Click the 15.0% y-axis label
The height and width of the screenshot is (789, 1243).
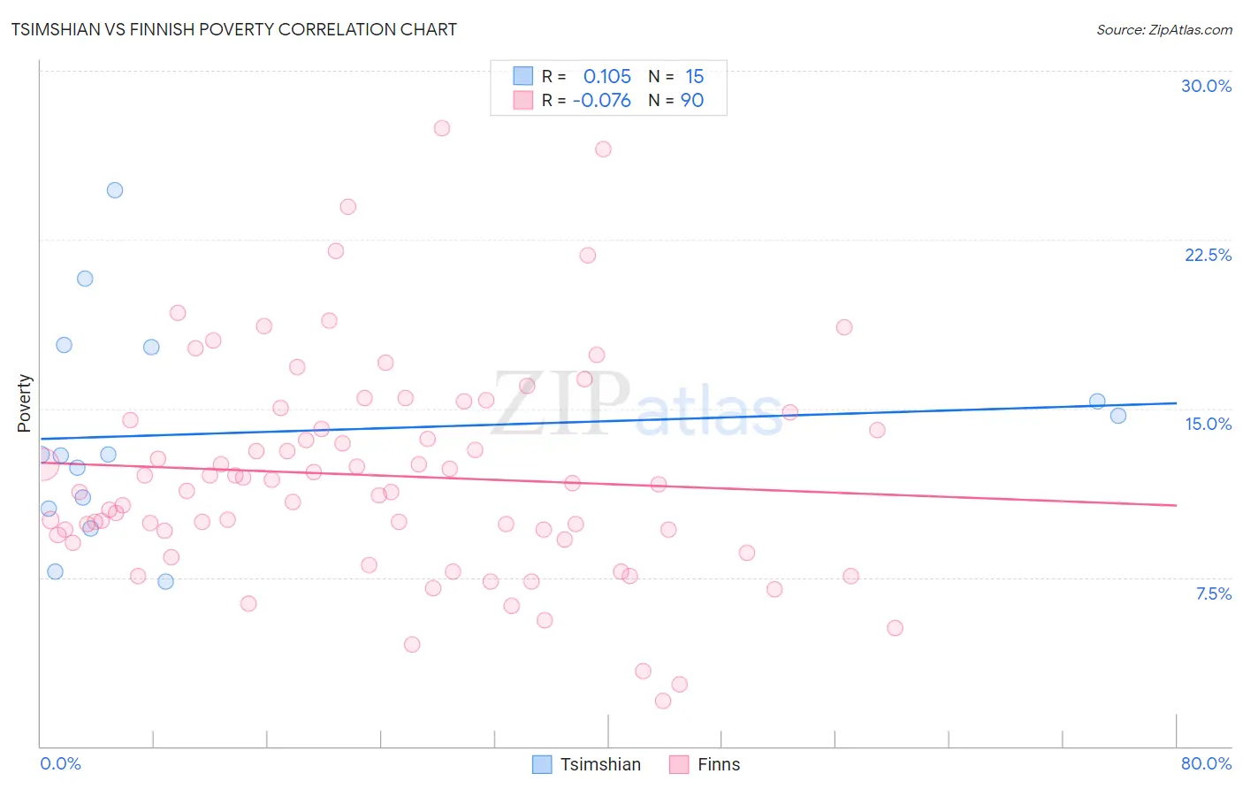click(1208, 424)
